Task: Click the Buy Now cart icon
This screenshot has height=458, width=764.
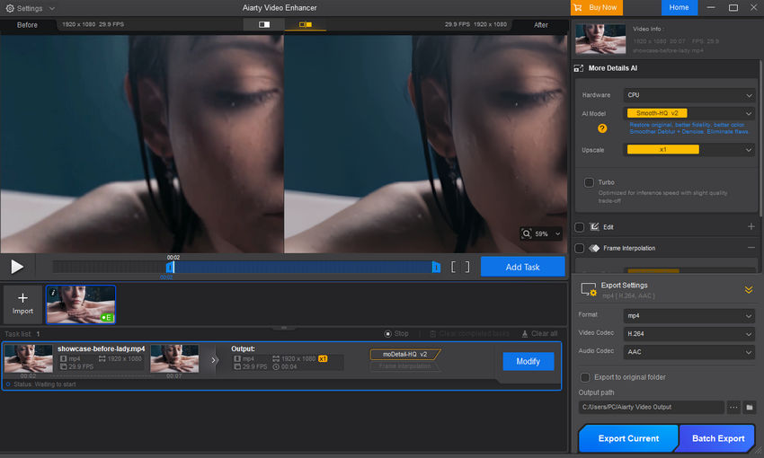Action: 578,7
